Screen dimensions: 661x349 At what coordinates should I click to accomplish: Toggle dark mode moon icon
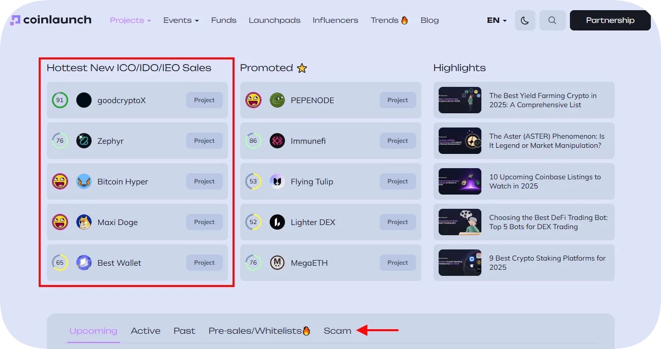(x=525, y=20)
